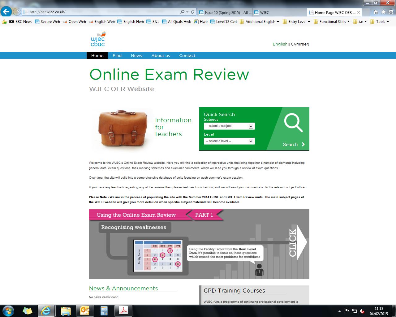This screenshot has width=396, height=317.
Task: Open the Windows Start button
Action: 8,310
